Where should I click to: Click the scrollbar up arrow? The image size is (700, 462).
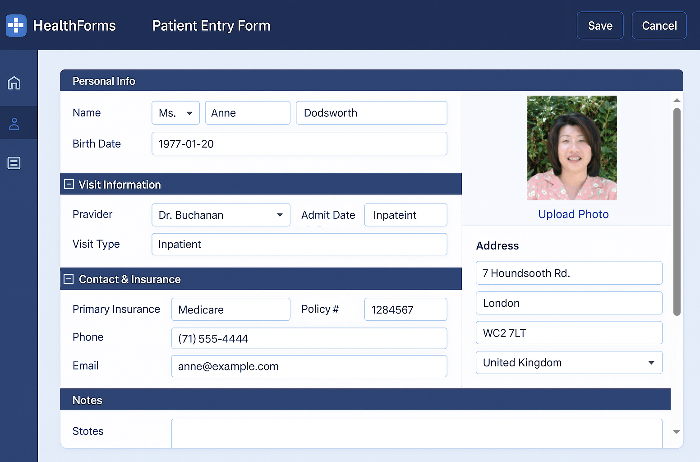pyautogui.click(x=677, y=100)
